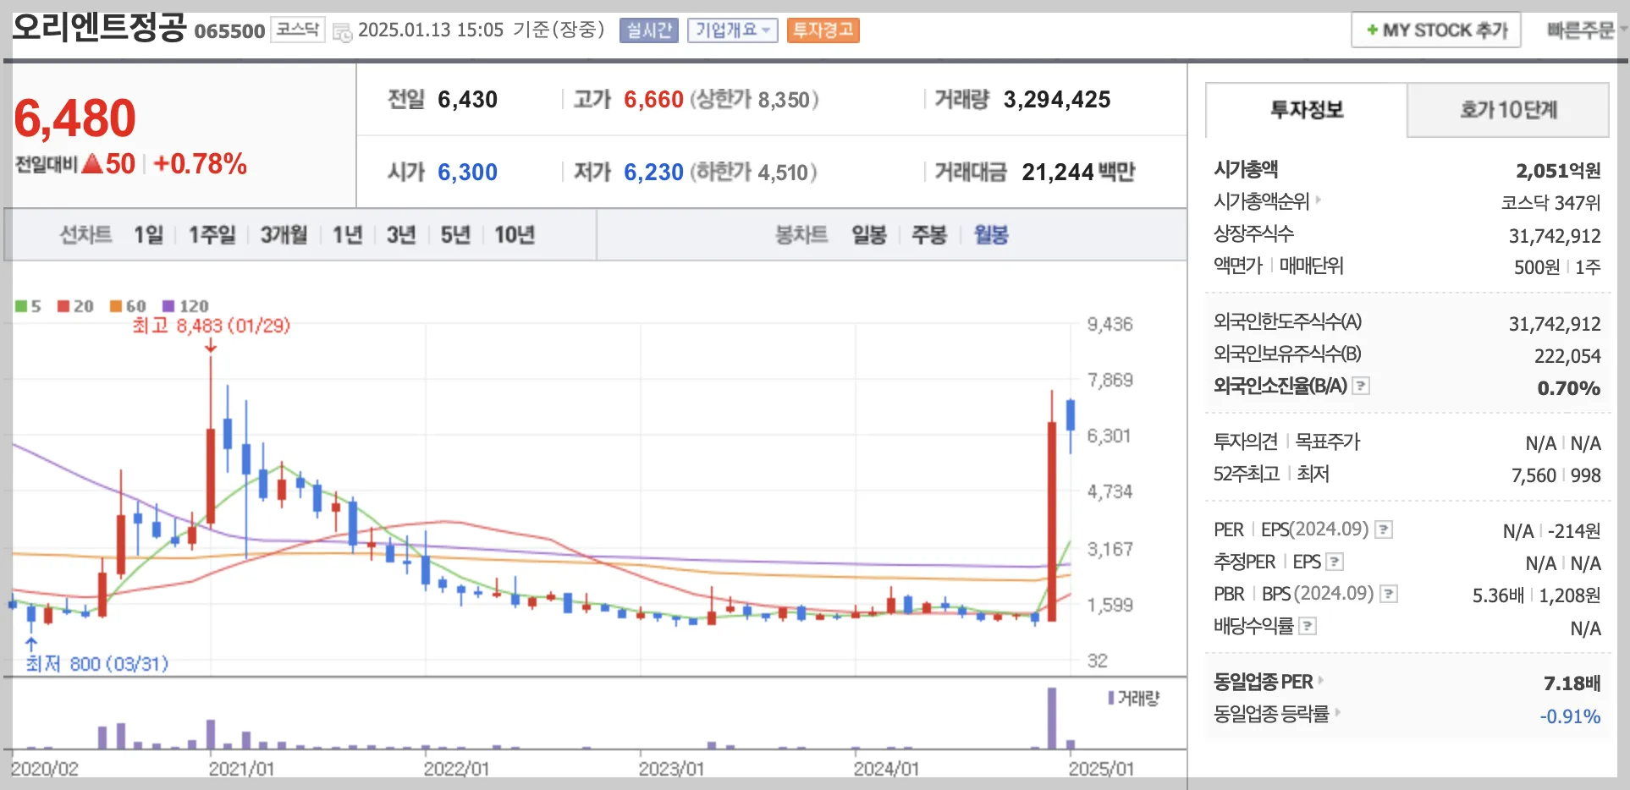Open the help icon next to 추정PER EPS
This screenshot has width=1630, height=790.
(x=1335, y=562)
